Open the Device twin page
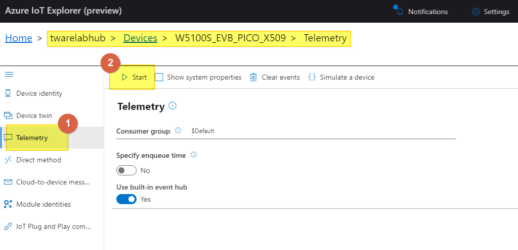The width and height of the screenshot is (518, 250). pyautogui.click(x=52, y=115)
